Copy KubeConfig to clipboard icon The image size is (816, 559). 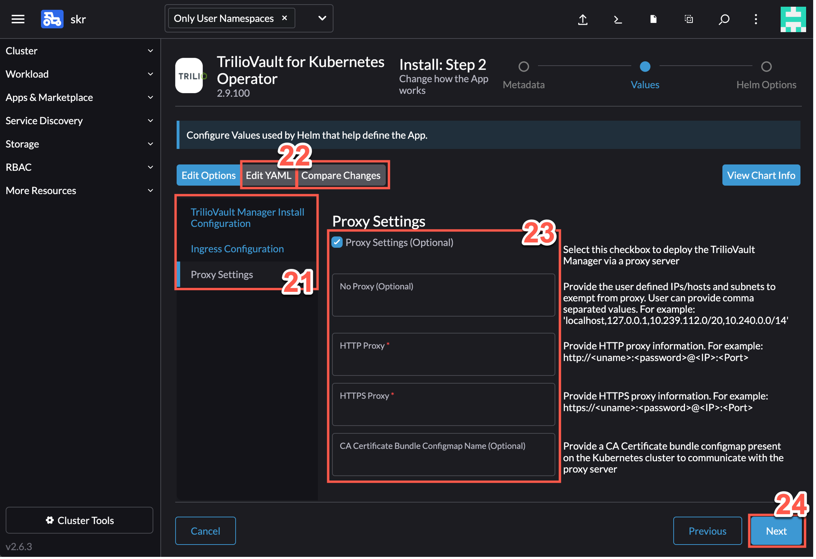[x=688, y=19]
